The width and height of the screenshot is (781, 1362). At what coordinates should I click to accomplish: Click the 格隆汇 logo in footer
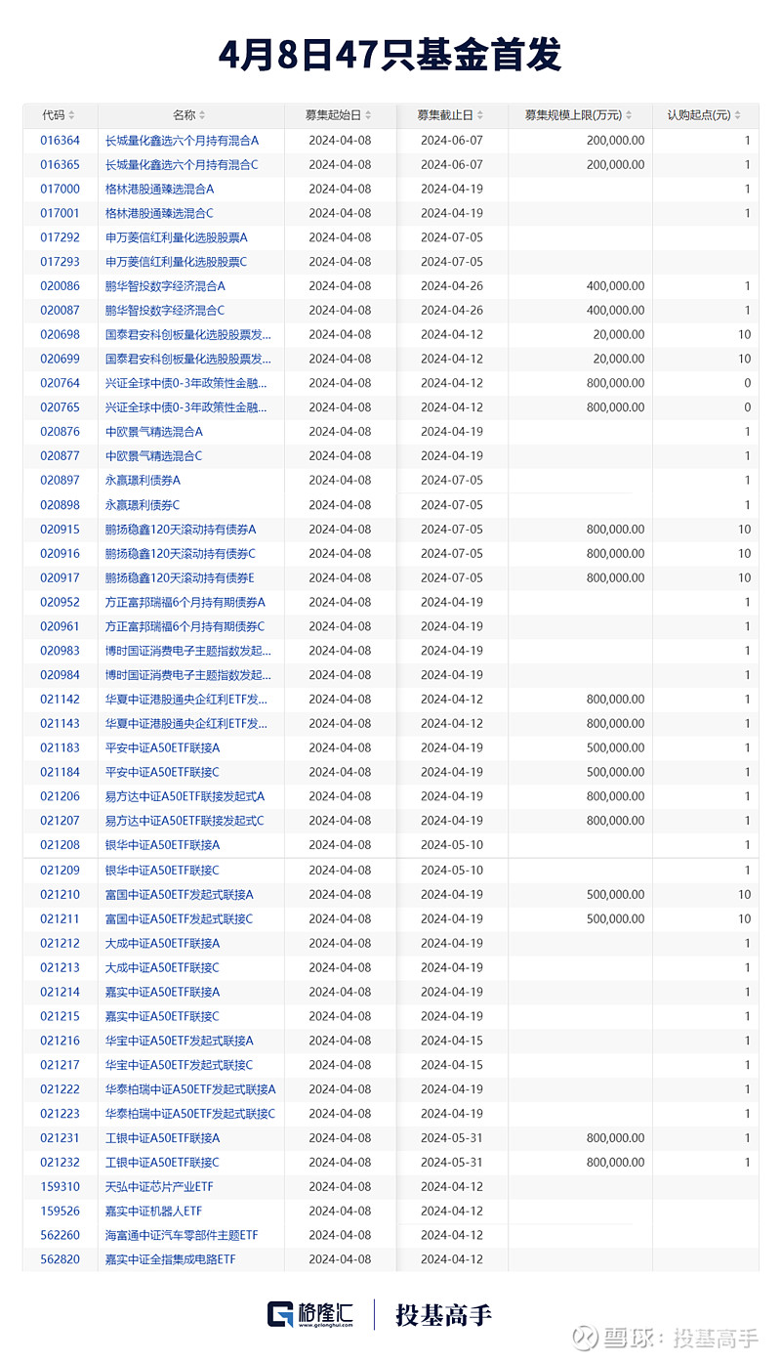312,1314
